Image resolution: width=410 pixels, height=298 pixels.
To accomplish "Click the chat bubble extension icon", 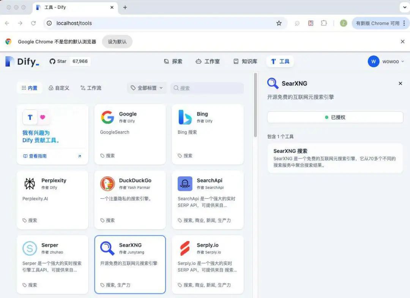I will click(x=297, y=23).
